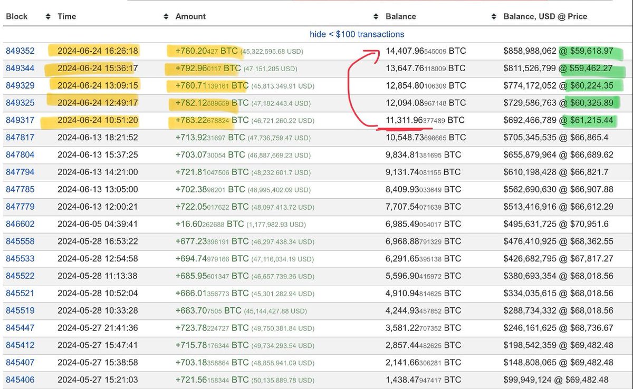Select time 2024-05-27 15:21:03

point(98,380)
